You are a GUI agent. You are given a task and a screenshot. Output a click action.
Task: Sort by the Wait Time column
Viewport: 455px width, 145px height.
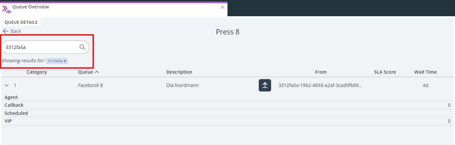click(x=425, y=72)
